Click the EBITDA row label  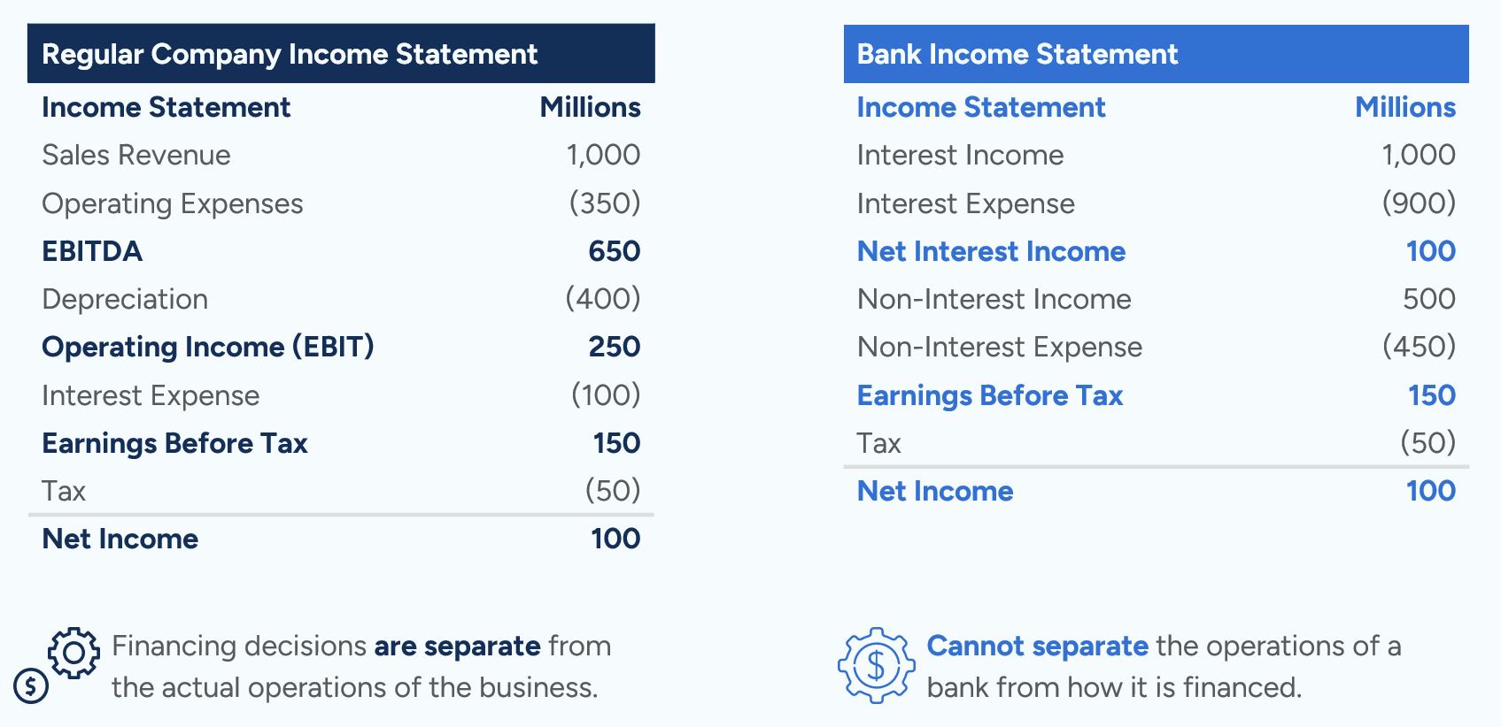[x=92, y=251]
